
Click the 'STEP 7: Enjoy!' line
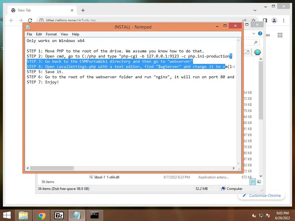(43, 82)
